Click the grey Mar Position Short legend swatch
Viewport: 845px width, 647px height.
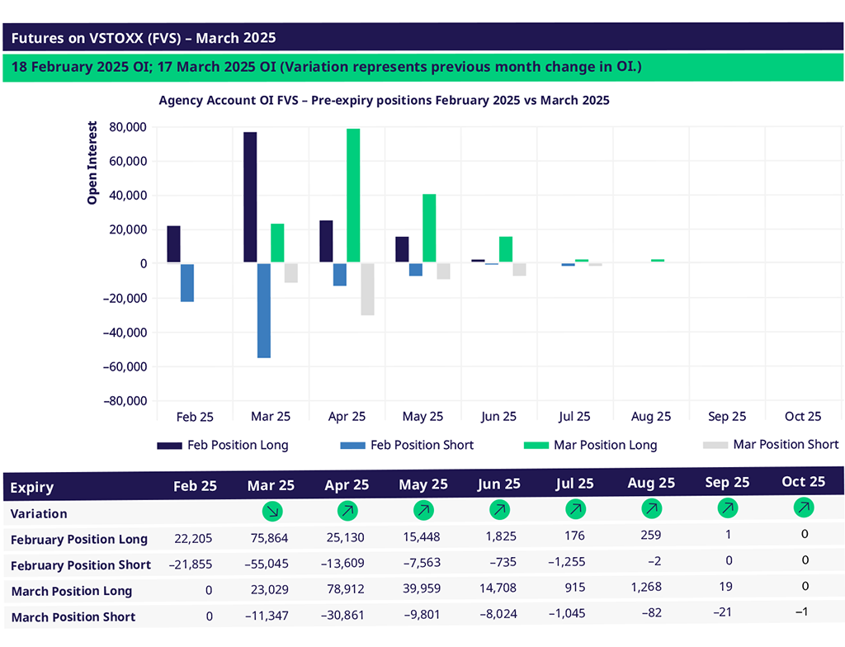point(714,445)
